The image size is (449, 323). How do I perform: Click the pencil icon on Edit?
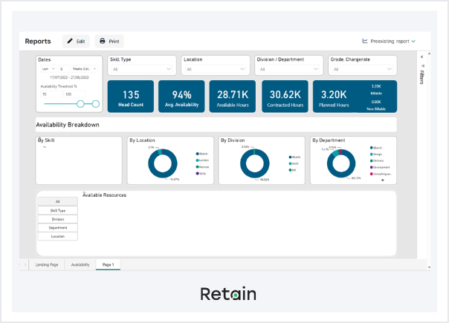coord(70,42)
